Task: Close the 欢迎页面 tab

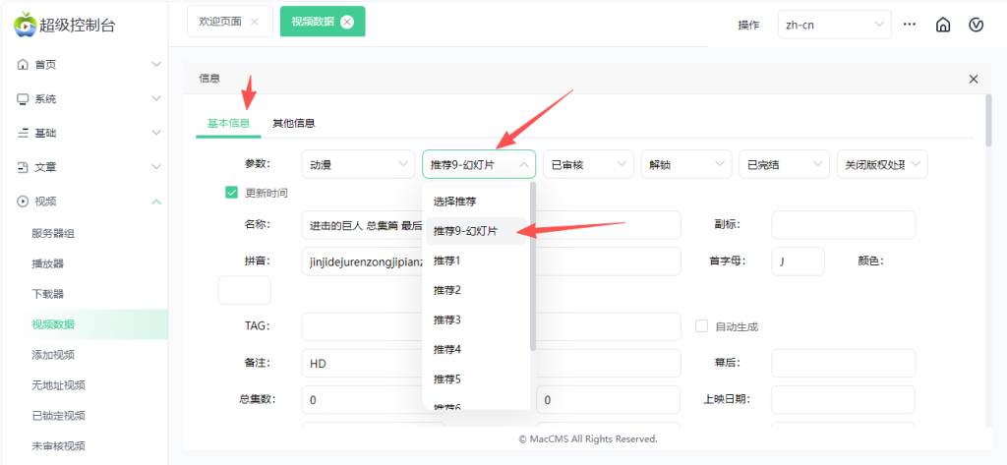Action: (x=255, y=22)
